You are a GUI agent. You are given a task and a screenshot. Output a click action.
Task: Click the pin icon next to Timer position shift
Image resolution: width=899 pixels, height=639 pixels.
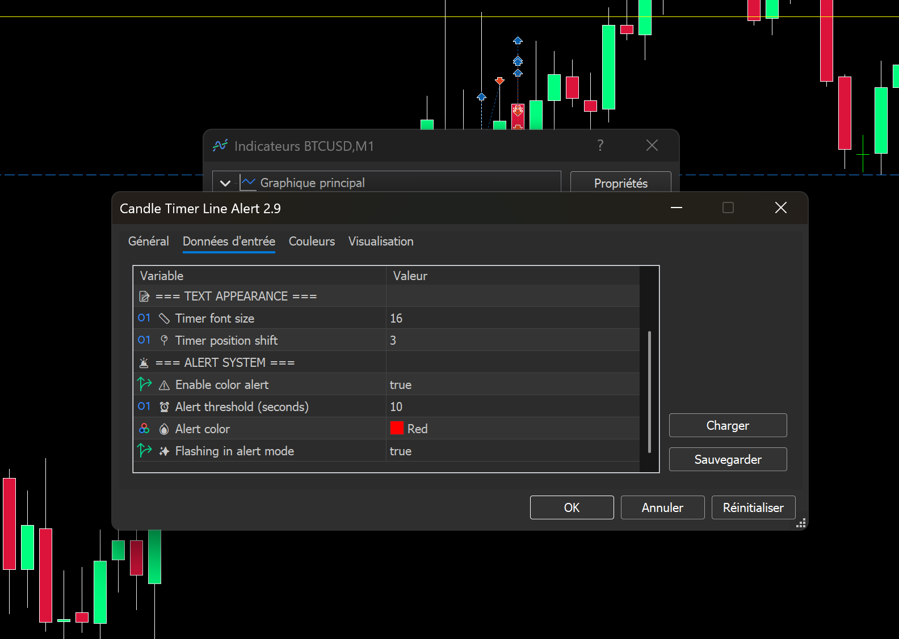pyautogui.click(x=164, y=340)
